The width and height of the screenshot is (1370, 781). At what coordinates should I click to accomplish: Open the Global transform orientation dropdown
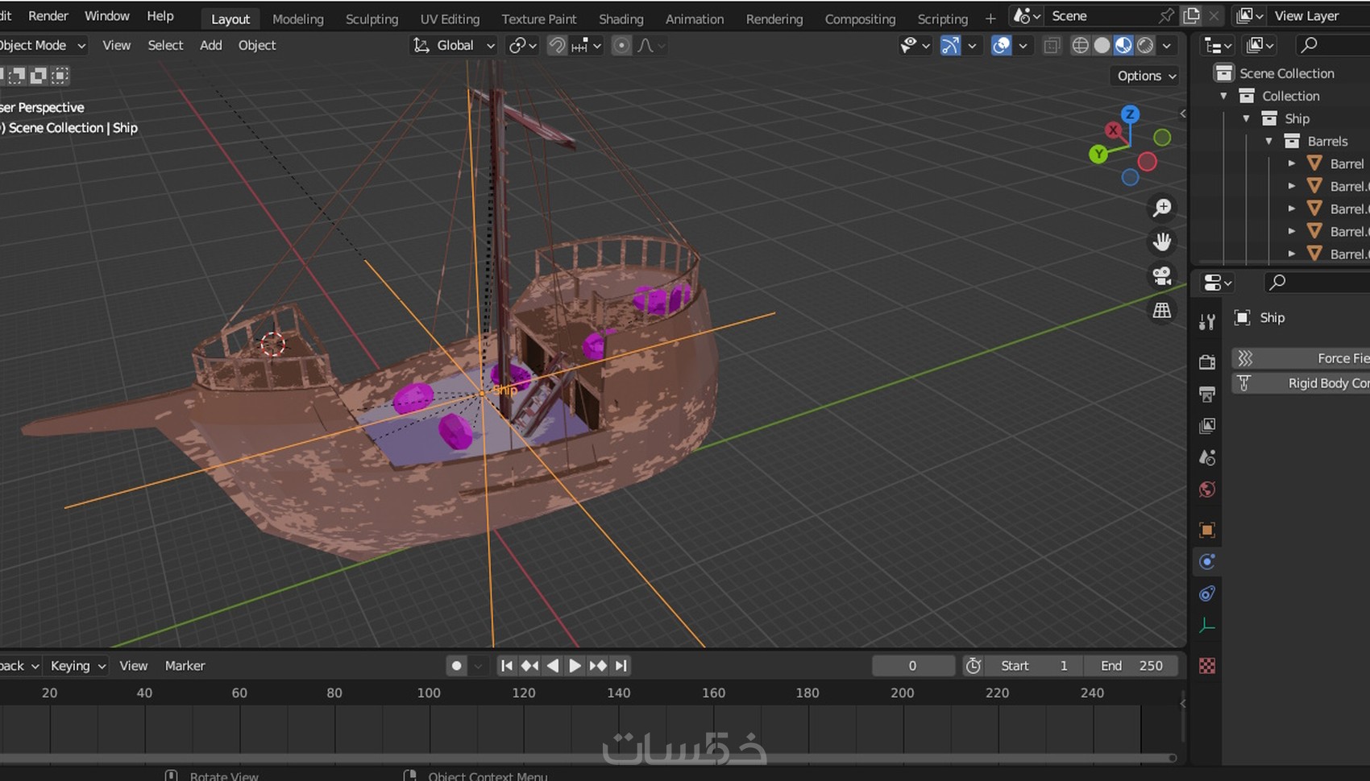[455, 46]
